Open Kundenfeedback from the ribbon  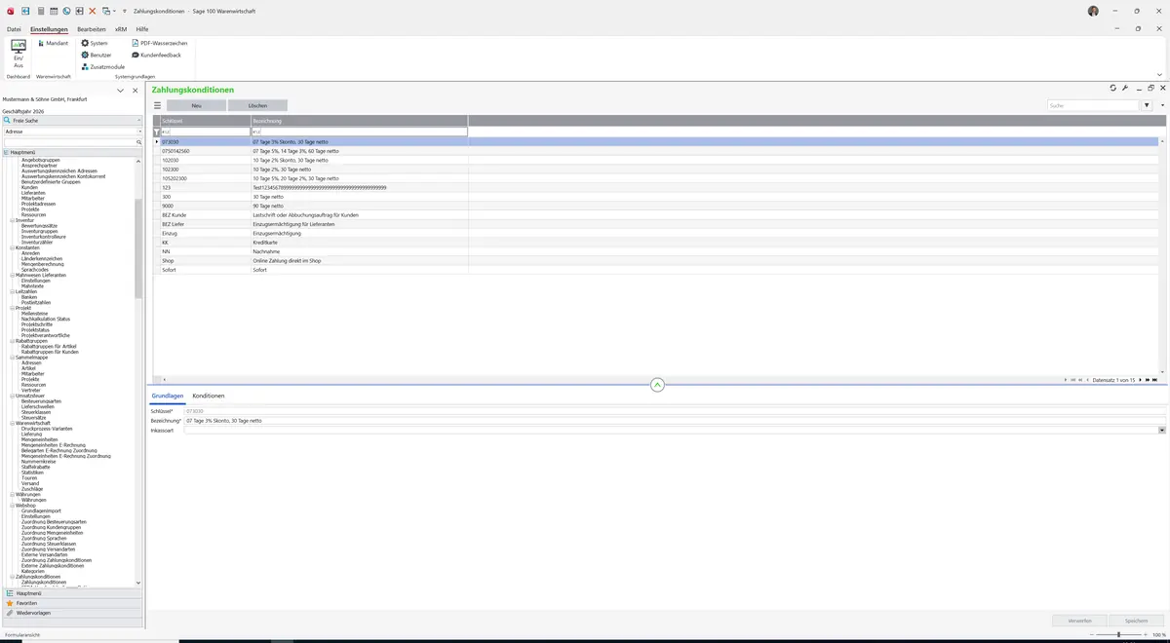156,55
